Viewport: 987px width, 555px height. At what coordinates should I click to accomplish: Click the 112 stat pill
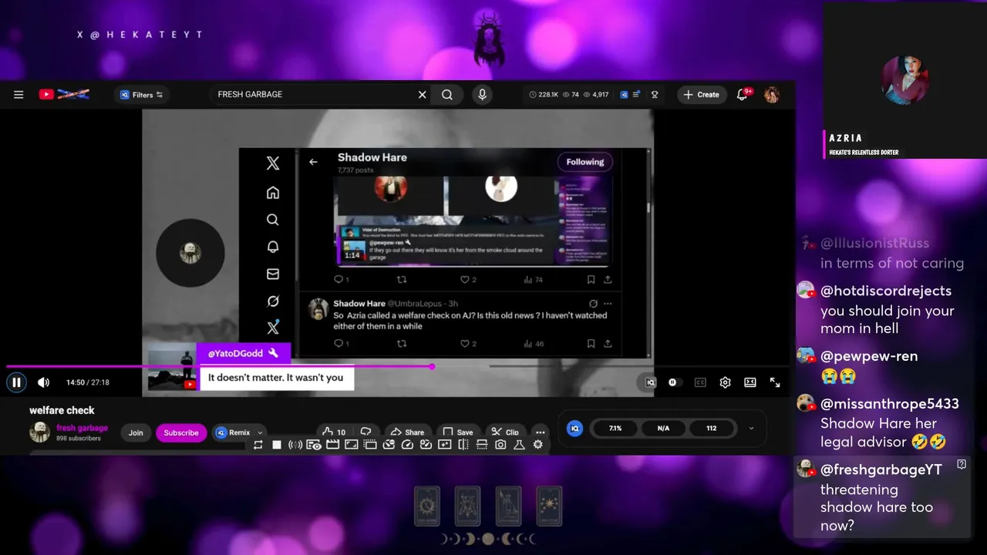coord(711,428)
